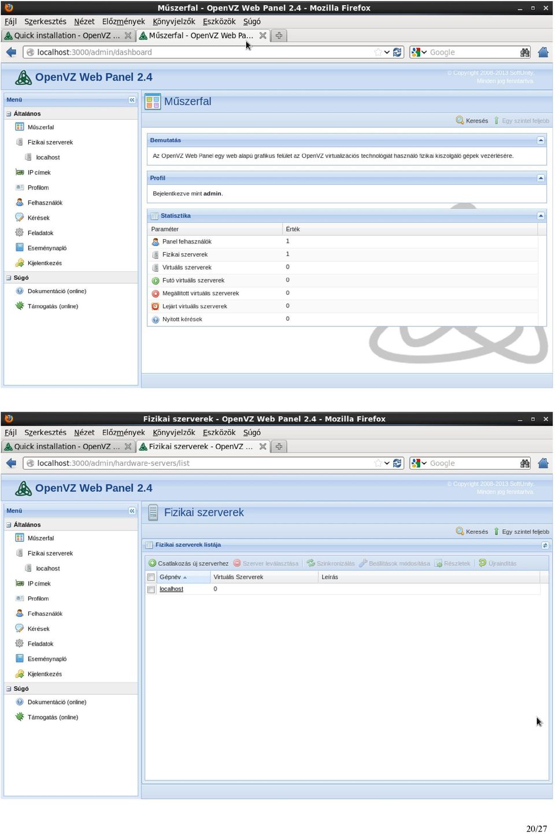Image resolution: width=555 pixels, height=834 pixels.
Task: Click reload icon in Fizikai szerverek window
Action: 397,463
